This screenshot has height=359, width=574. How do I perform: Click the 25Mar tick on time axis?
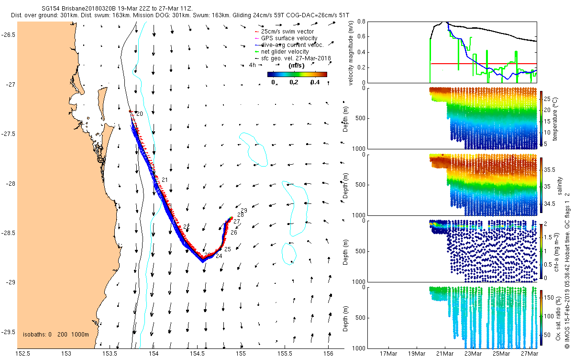502,354
